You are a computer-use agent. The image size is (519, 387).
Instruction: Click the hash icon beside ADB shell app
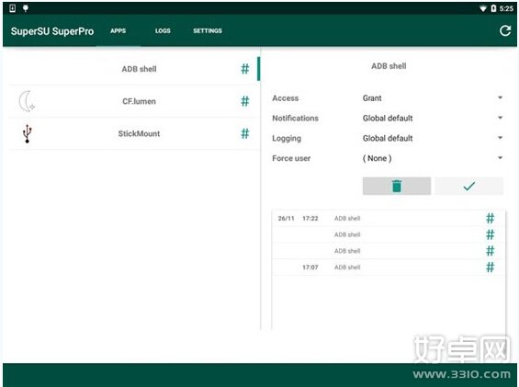(x=245, y=69)
